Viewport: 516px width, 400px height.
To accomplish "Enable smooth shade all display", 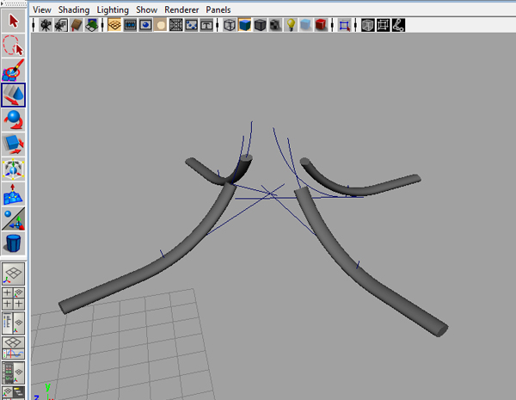I will coord(245,25).
